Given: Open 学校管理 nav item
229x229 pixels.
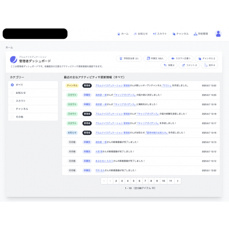Looking at the screenshot, I should coord(201,34).
